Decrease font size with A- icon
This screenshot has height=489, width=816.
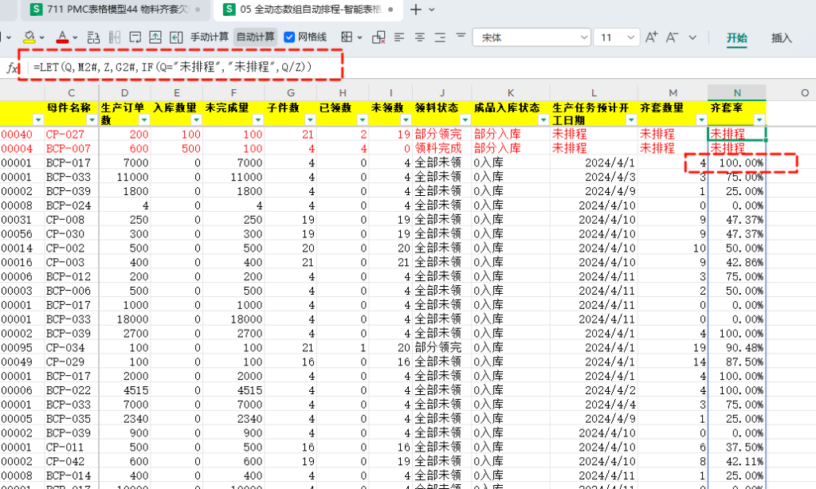[672, 37]
